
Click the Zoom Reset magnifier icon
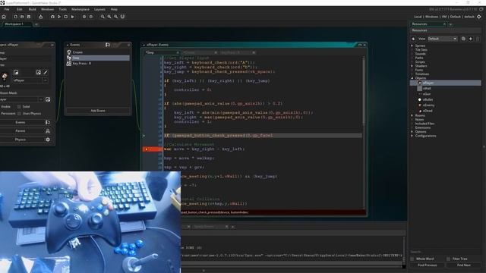click(109, 17)
